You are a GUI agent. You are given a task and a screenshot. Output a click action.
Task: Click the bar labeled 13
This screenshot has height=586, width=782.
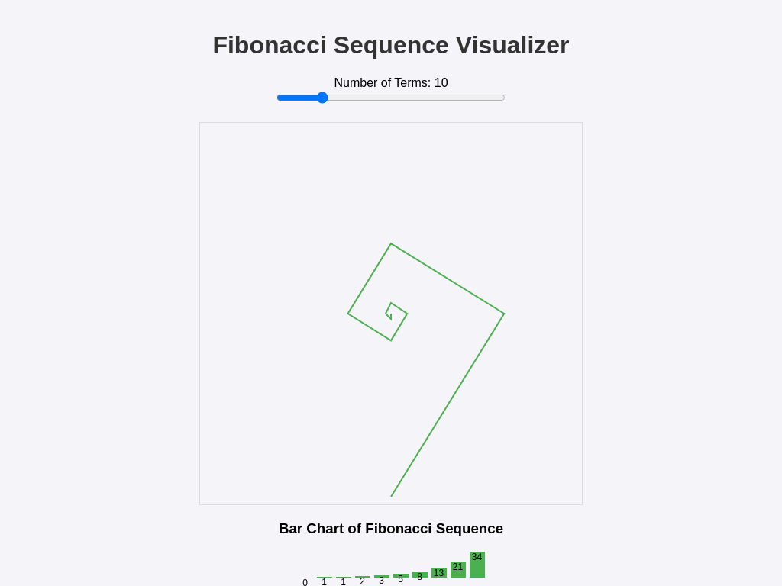point(439,573)
